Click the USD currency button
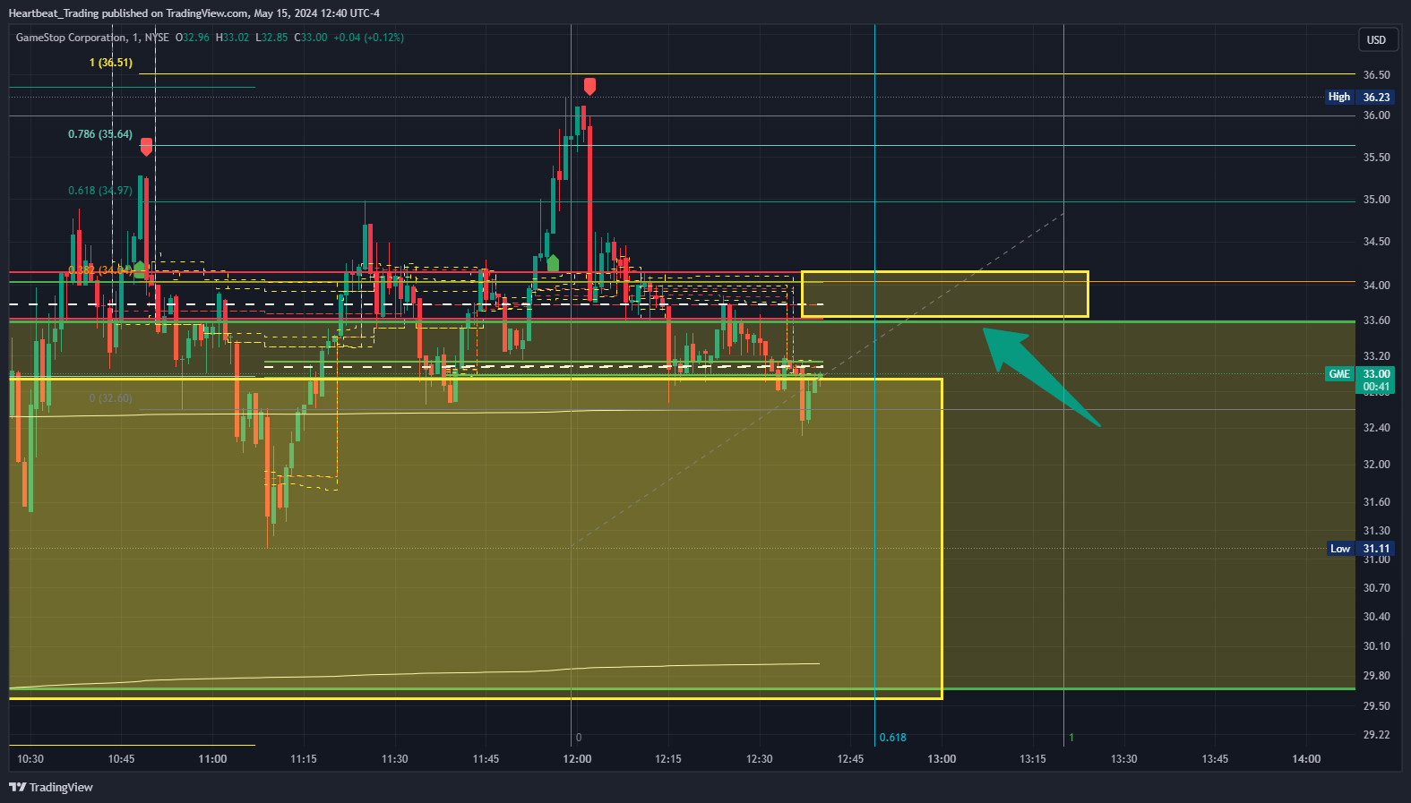This screenshot has width=1411, height=803. pyautogui.click(x=1376, y=39)
